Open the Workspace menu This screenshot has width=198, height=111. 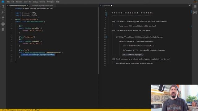point(50,2)
